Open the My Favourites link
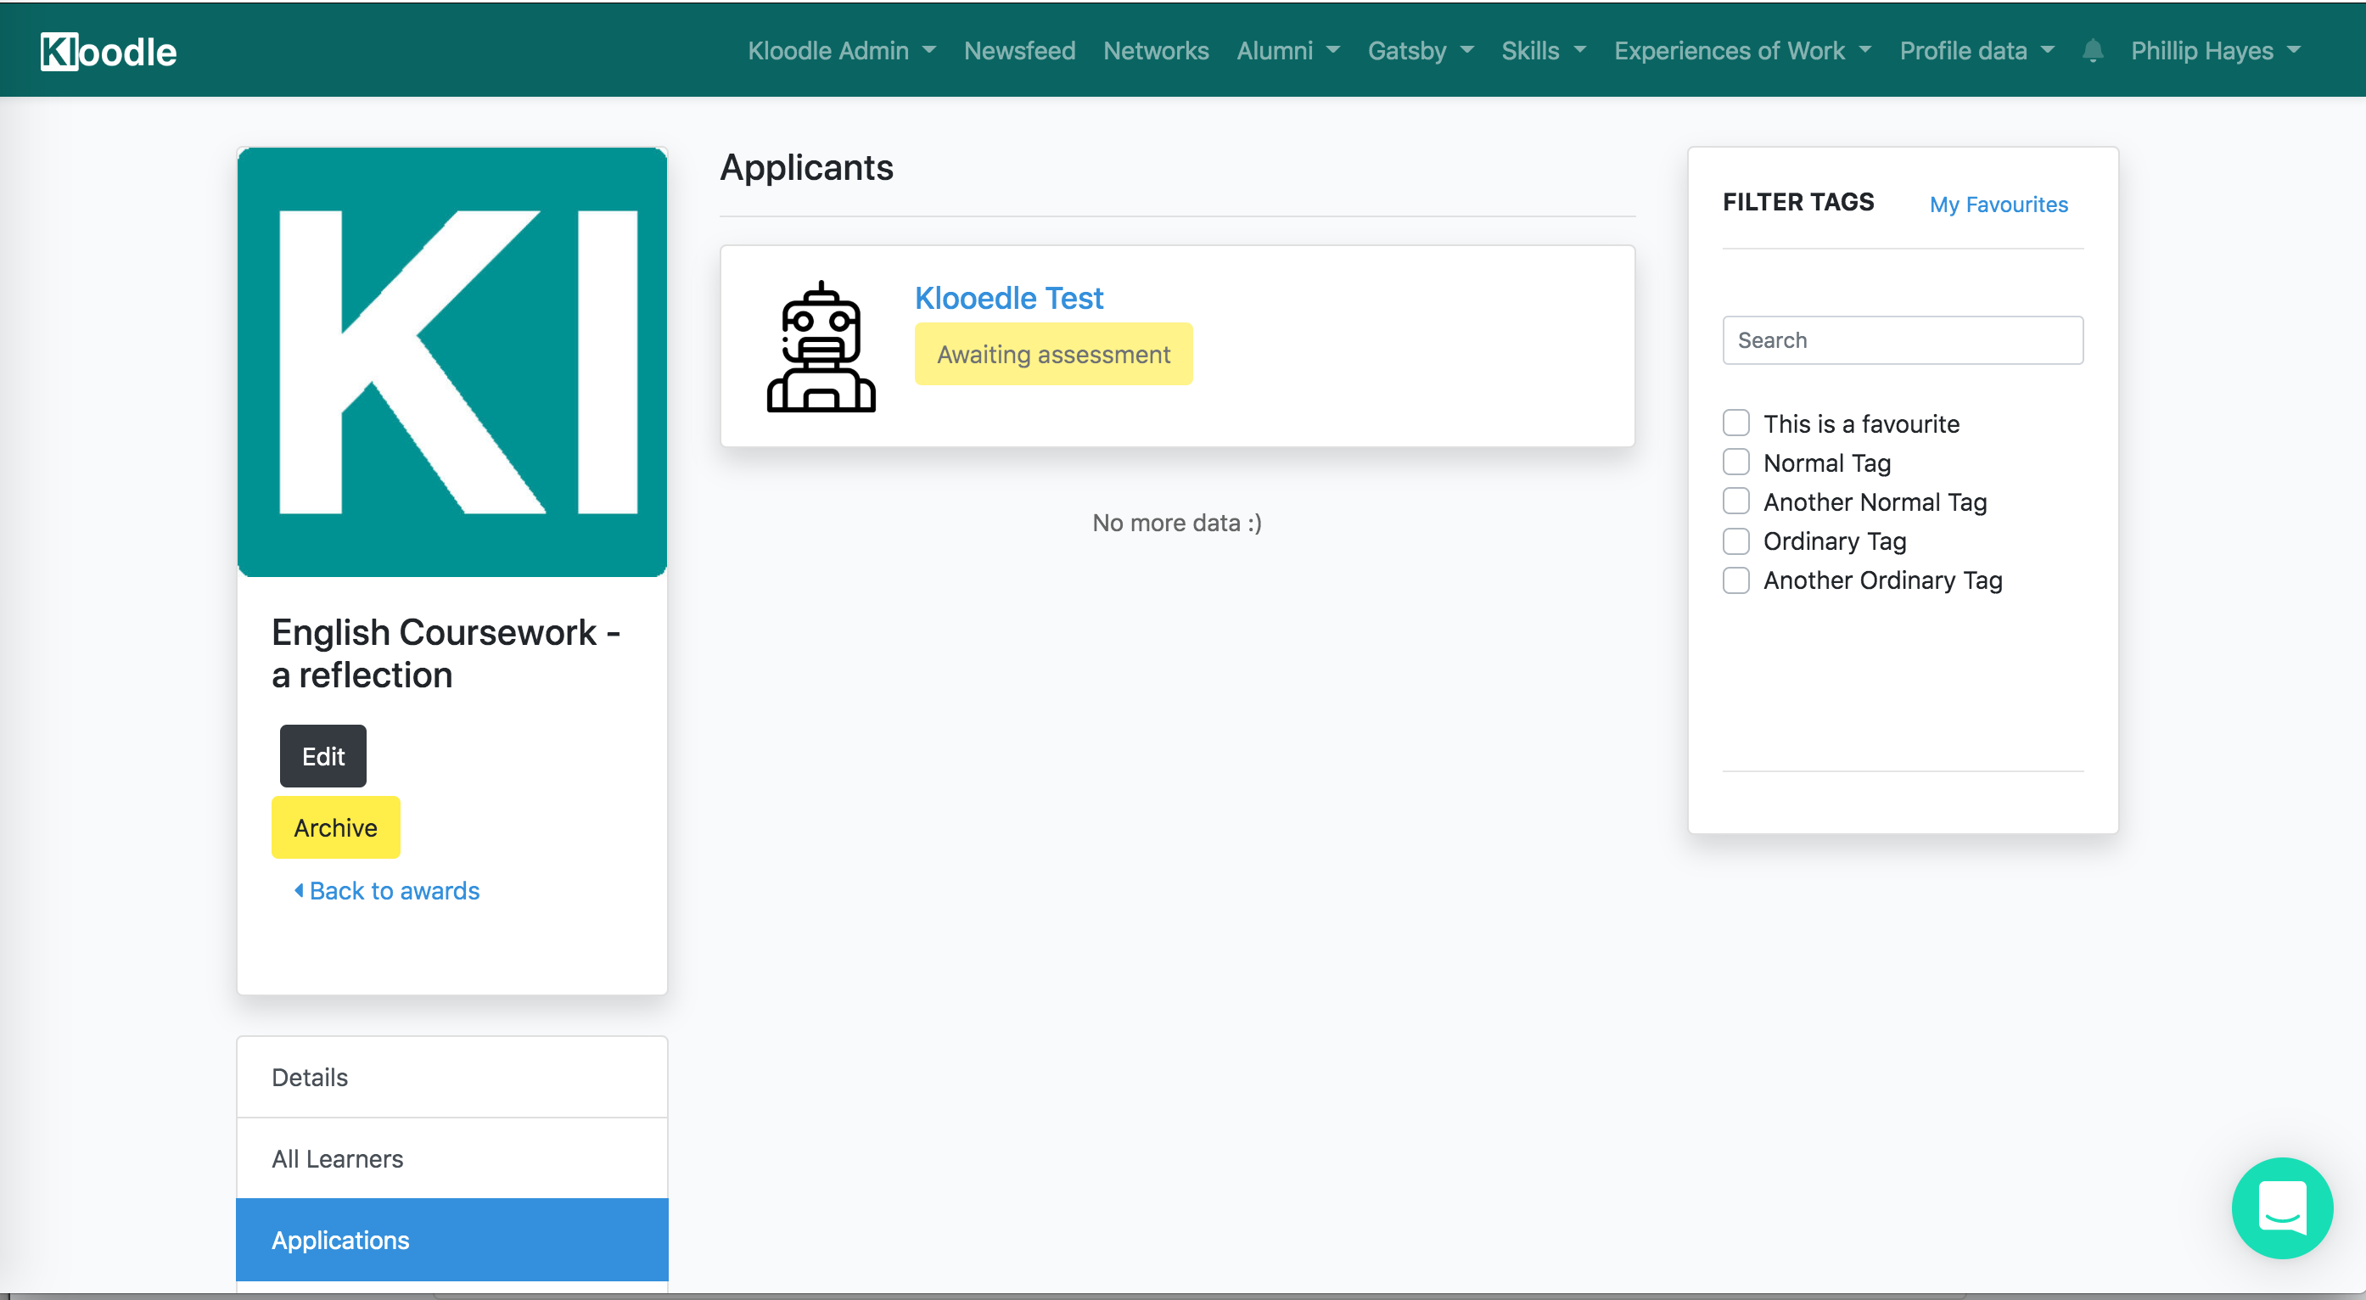Image resolution: width=2366 pixels, height=1300 pixels. click(1999, 204)
